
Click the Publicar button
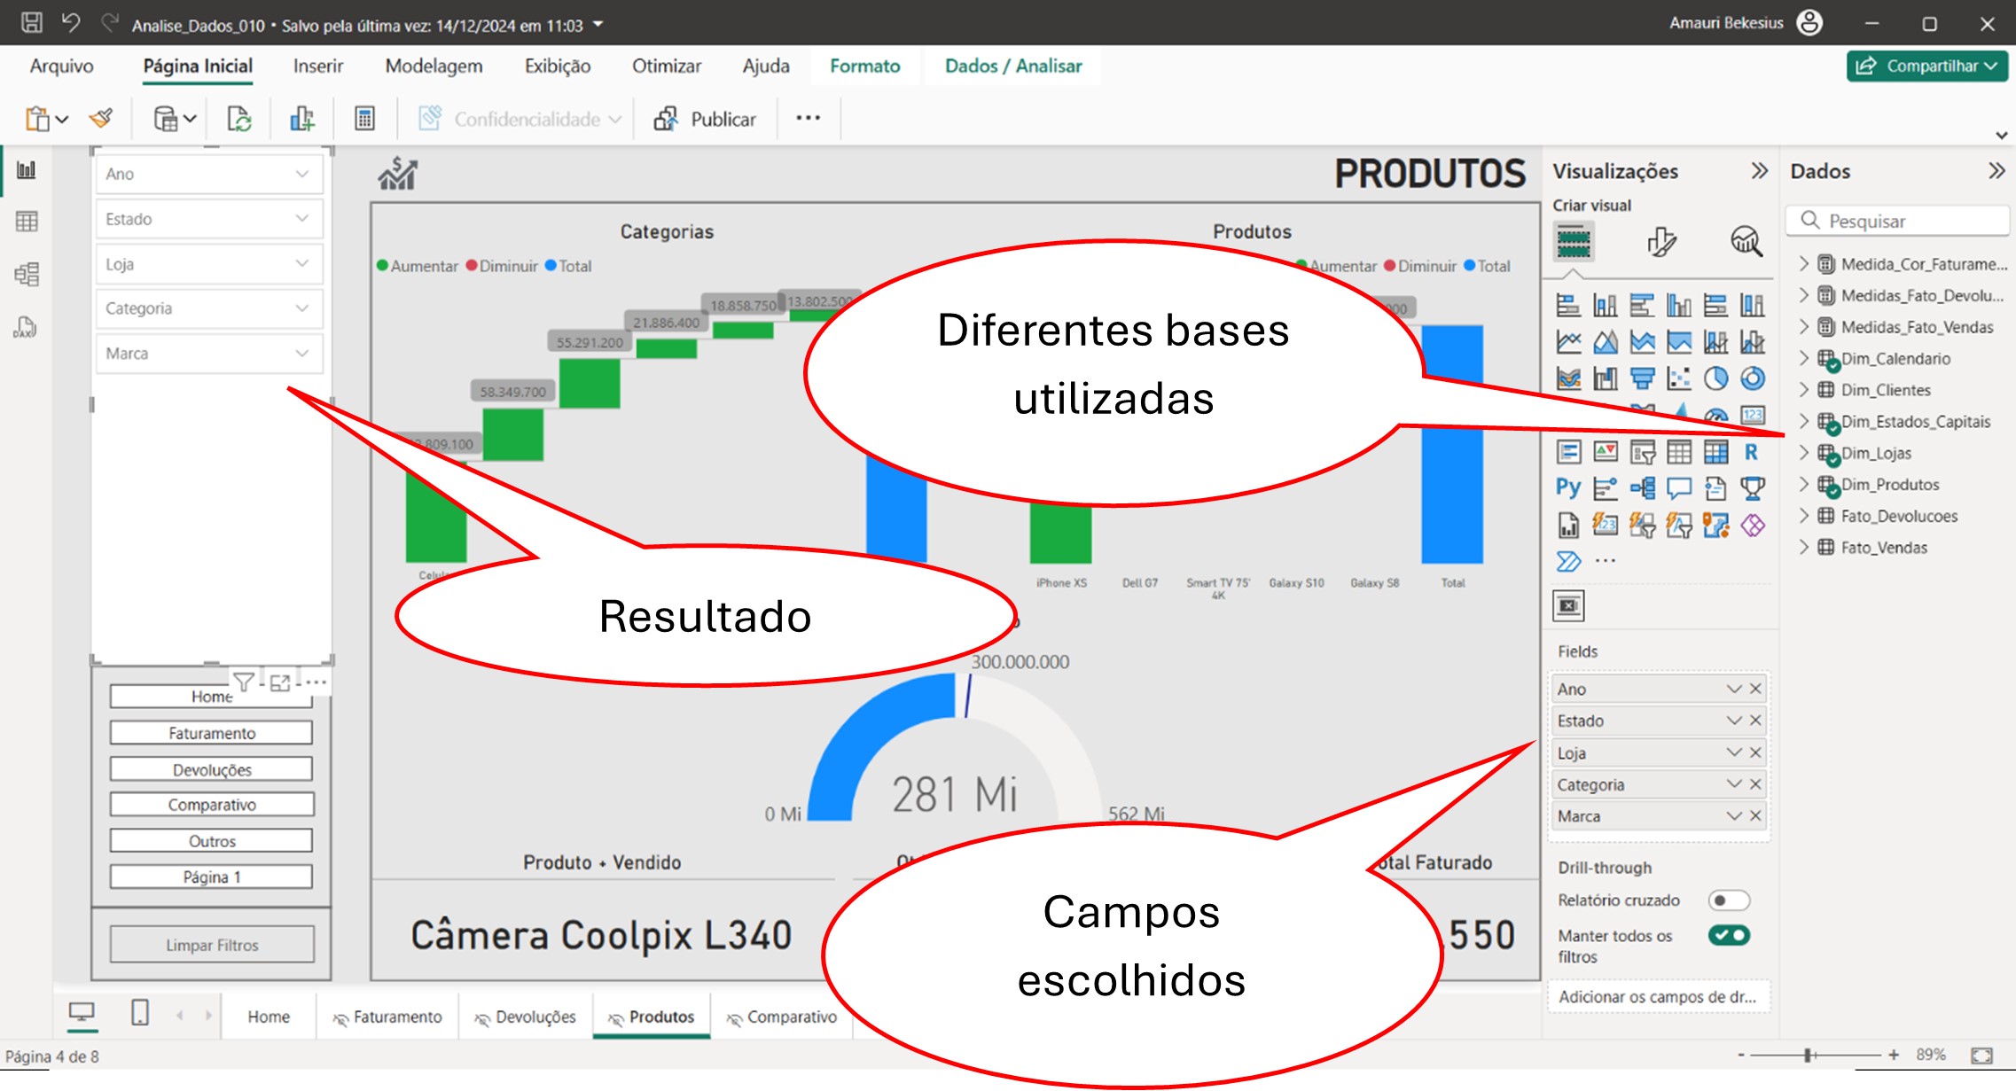coord(705,119)
